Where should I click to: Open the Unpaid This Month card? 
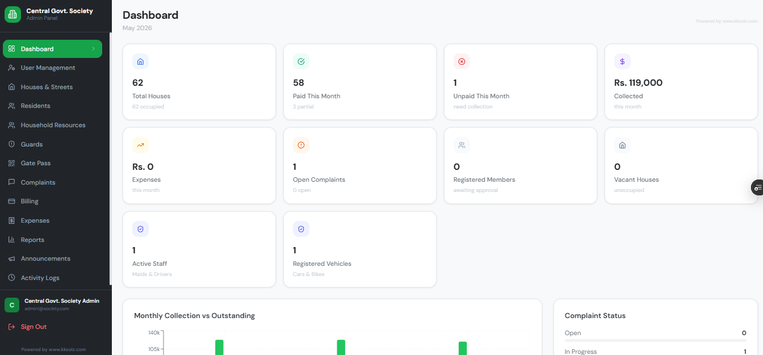(521, 82)
